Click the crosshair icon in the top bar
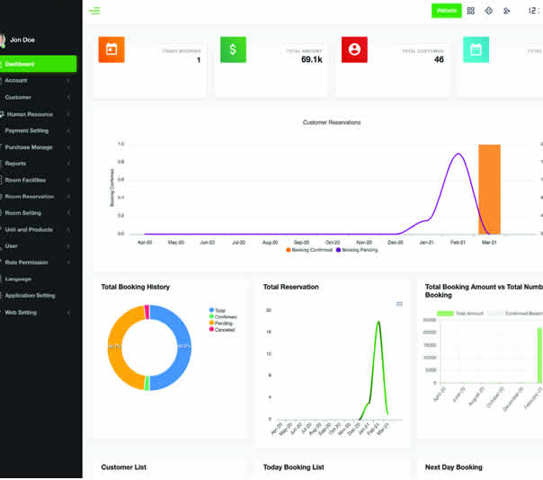Image resolution: width=543 pixels, height=480 pixels. click(x=489, y=11)
